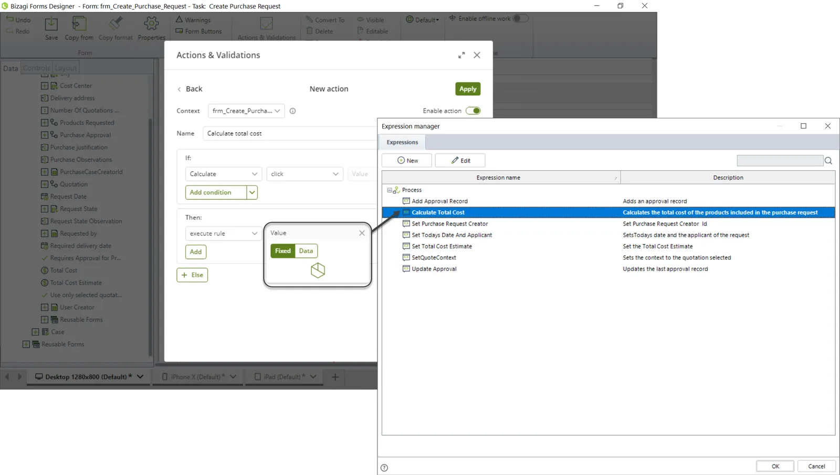Screen dimensions: 840x475
Task: Open Add condition dropdown arrow
Action: (252, 192)
